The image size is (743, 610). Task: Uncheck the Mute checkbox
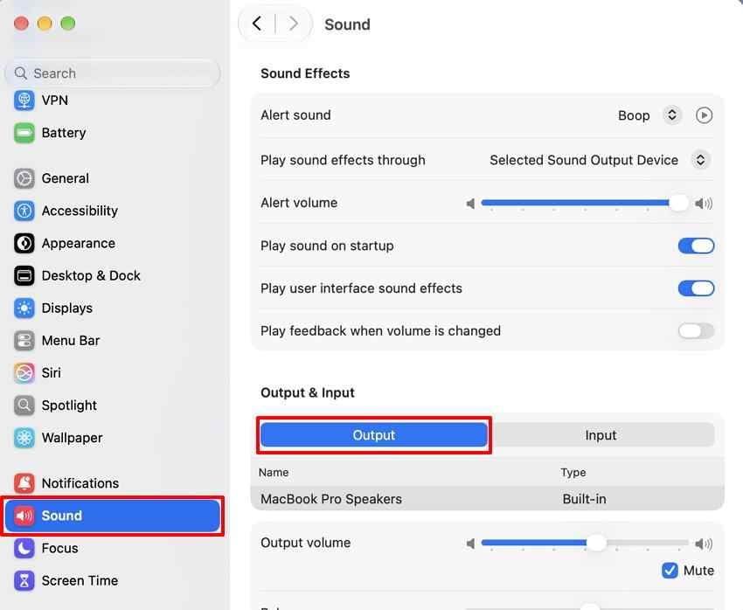click(669, 570)
